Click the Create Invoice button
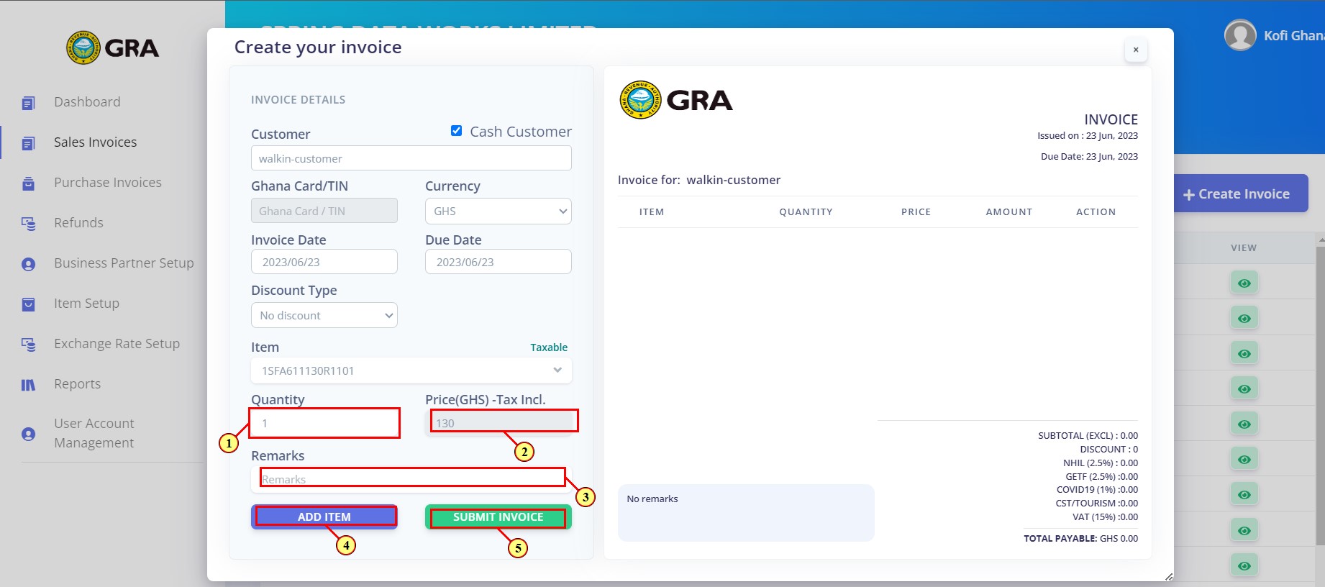The image size is (1325, 587). pos(1241,194)
